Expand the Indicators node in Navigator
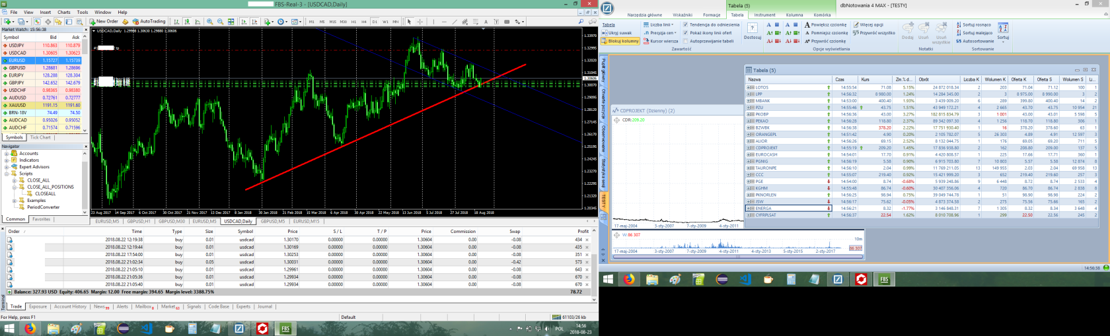Viewport: 1110px width, 336px height. pos(7,160)
